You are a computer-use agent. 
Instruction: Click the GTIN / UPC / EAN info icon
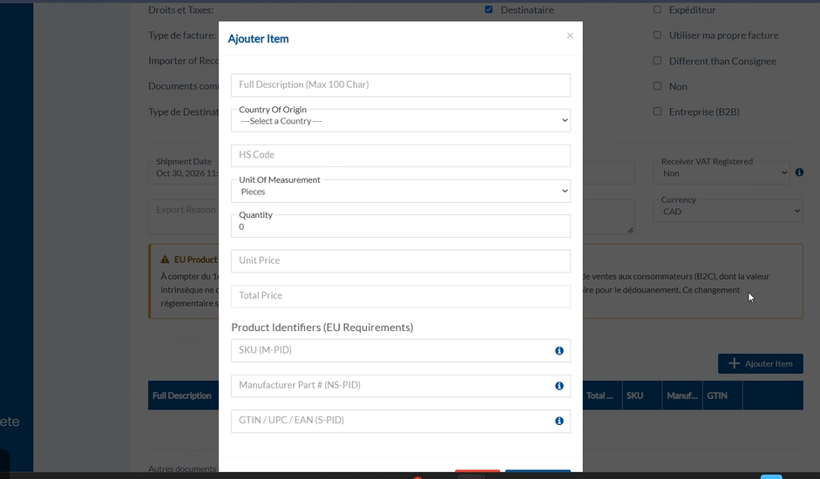[559, 421]
